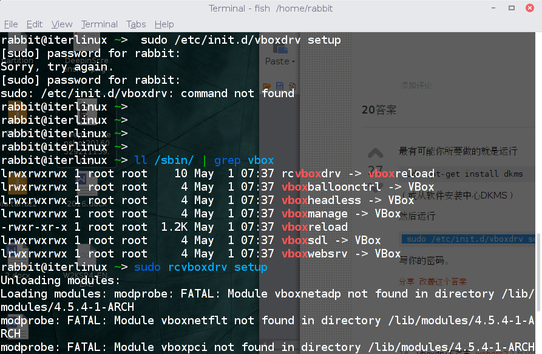Click the title 'Terminal - fish /home/rabbit'
Screen dimensions: 542x354
271,9
